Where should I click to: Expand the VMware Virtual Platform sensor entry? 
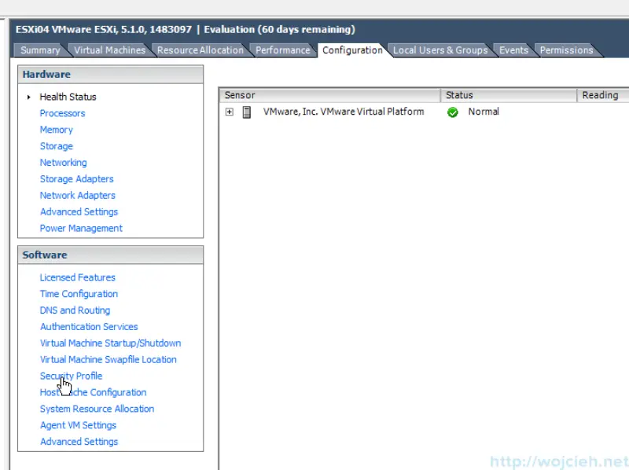(229, 112)
